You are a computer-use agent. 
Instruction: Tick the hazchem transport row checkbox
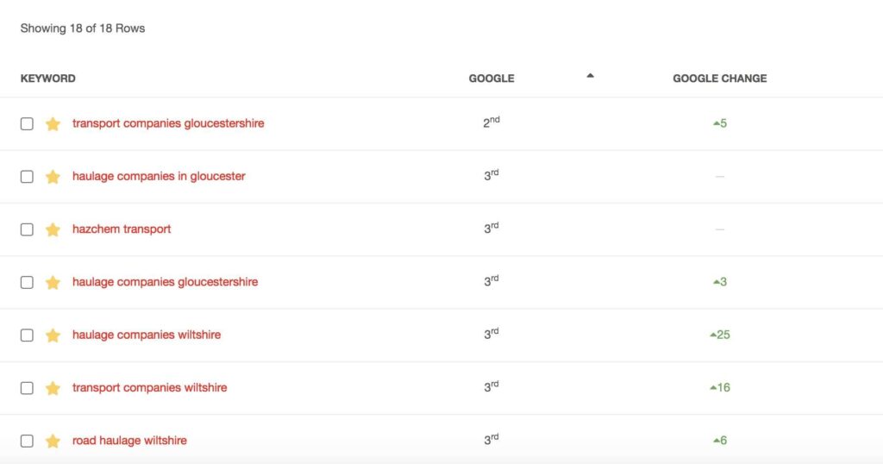27,229
